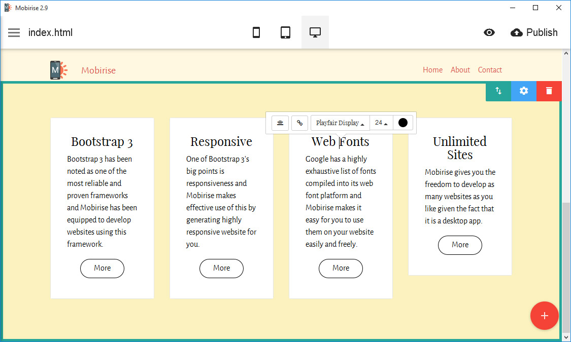The width and height of the screenshot is (571, 342).
Task: Click More button under Bootstrap 3
Action: 103,268
